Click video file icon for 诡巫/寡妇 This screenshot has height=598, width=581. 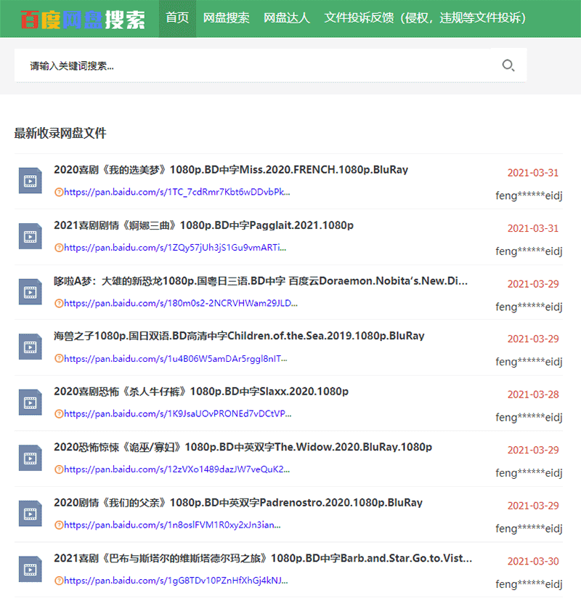31,458
